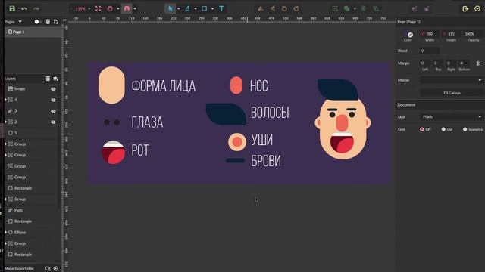This screenshot has height=272, width=485.
Task: Select the Path layer
Action: pyautogui.click(x=31, y=210)
